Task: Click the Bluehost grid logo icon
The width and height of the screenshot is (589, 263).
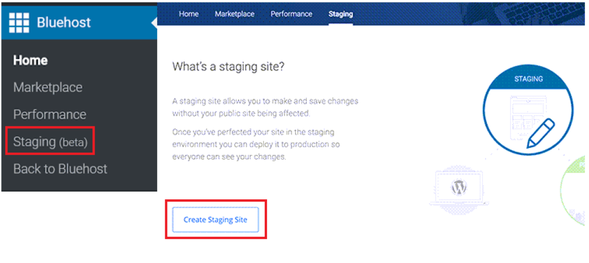Action: [19, 22]
